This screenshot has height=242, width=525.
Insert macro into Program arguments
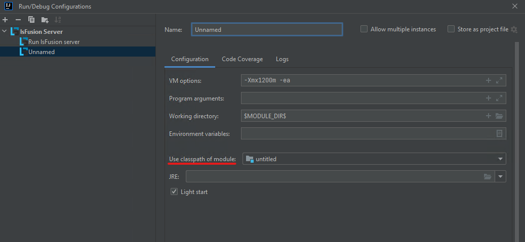[x=489, y=98]
